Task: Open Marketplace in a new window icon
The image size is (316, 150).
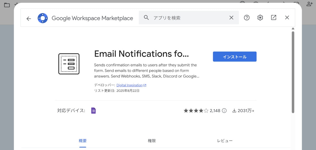Action: point(274,18)
